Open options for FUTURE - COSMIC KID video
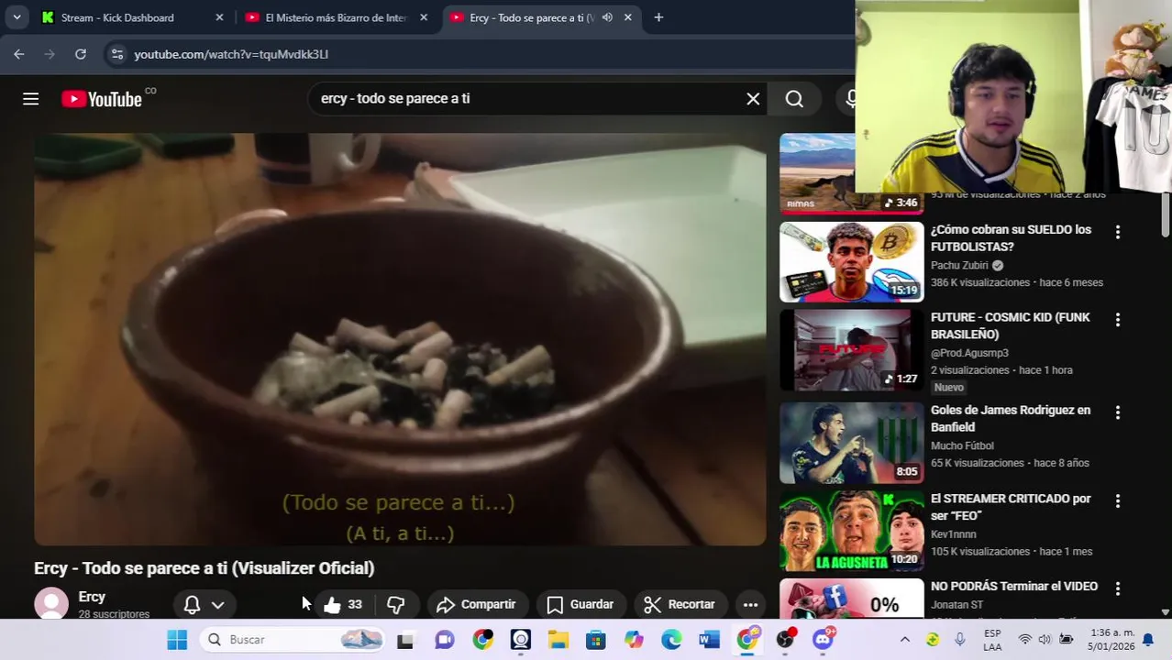Screen dimensions: 1172x660 1117,320
